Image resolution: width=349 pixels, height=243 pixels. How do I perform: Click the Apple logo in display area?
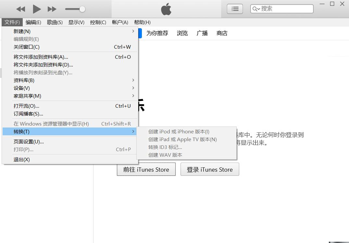click(166, 9)
